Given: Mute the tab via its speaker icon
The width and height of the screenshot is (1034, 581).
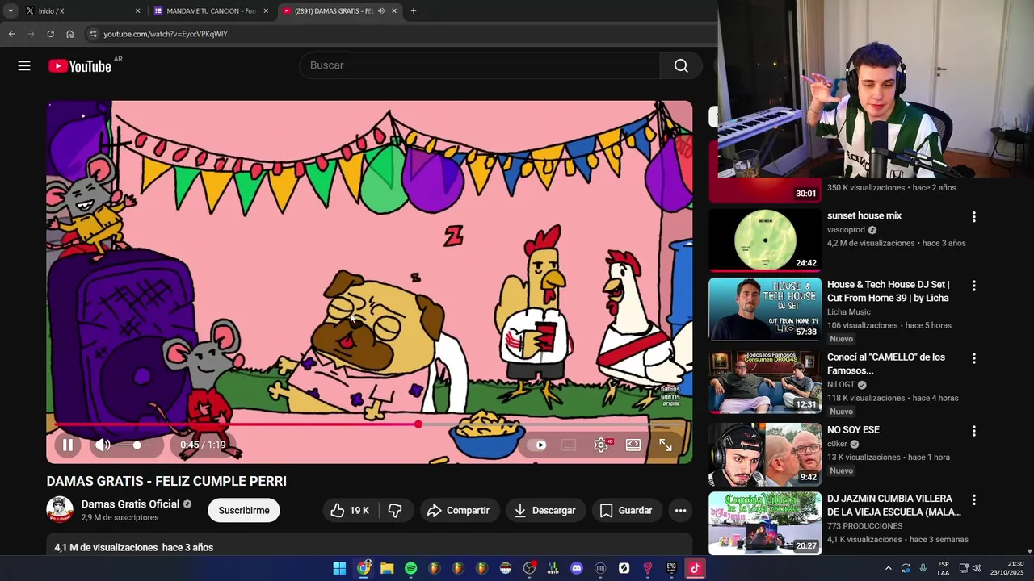Looking at the screenshot, I should [x=381, y=11].
